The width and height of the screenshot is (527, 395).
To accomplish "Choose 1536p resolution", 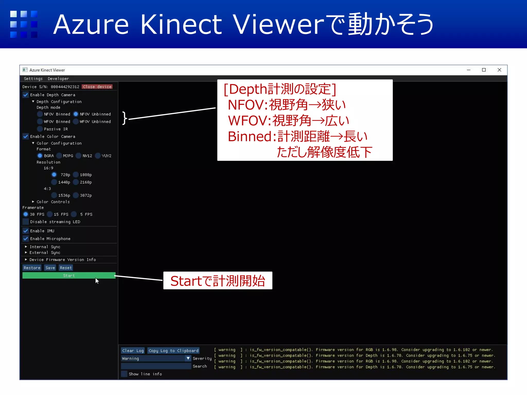I will coord(54,195).
